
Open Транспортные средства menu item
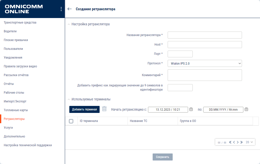tap(20, 22)
